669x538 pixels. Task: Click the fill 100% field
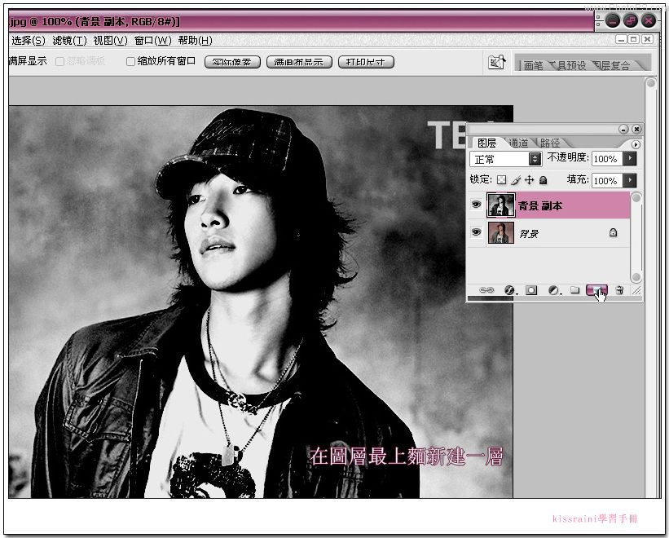click(x=607, y=180)
